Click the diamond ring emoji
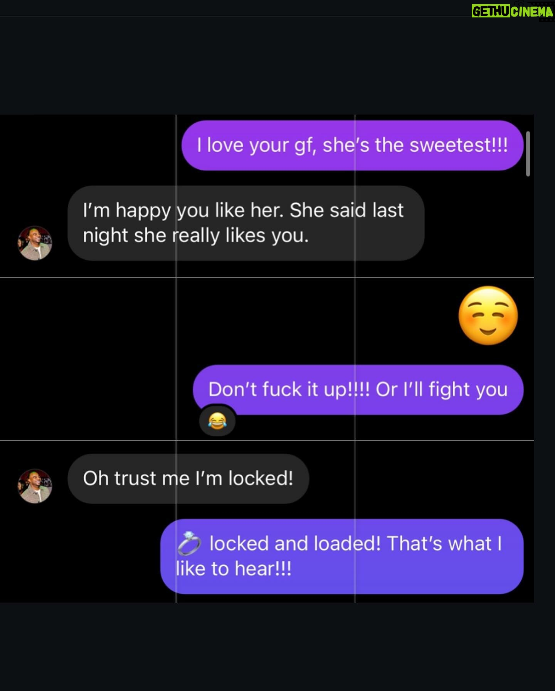Image resolution: width=555 pixels, height=691 pixels. point(189,543)
